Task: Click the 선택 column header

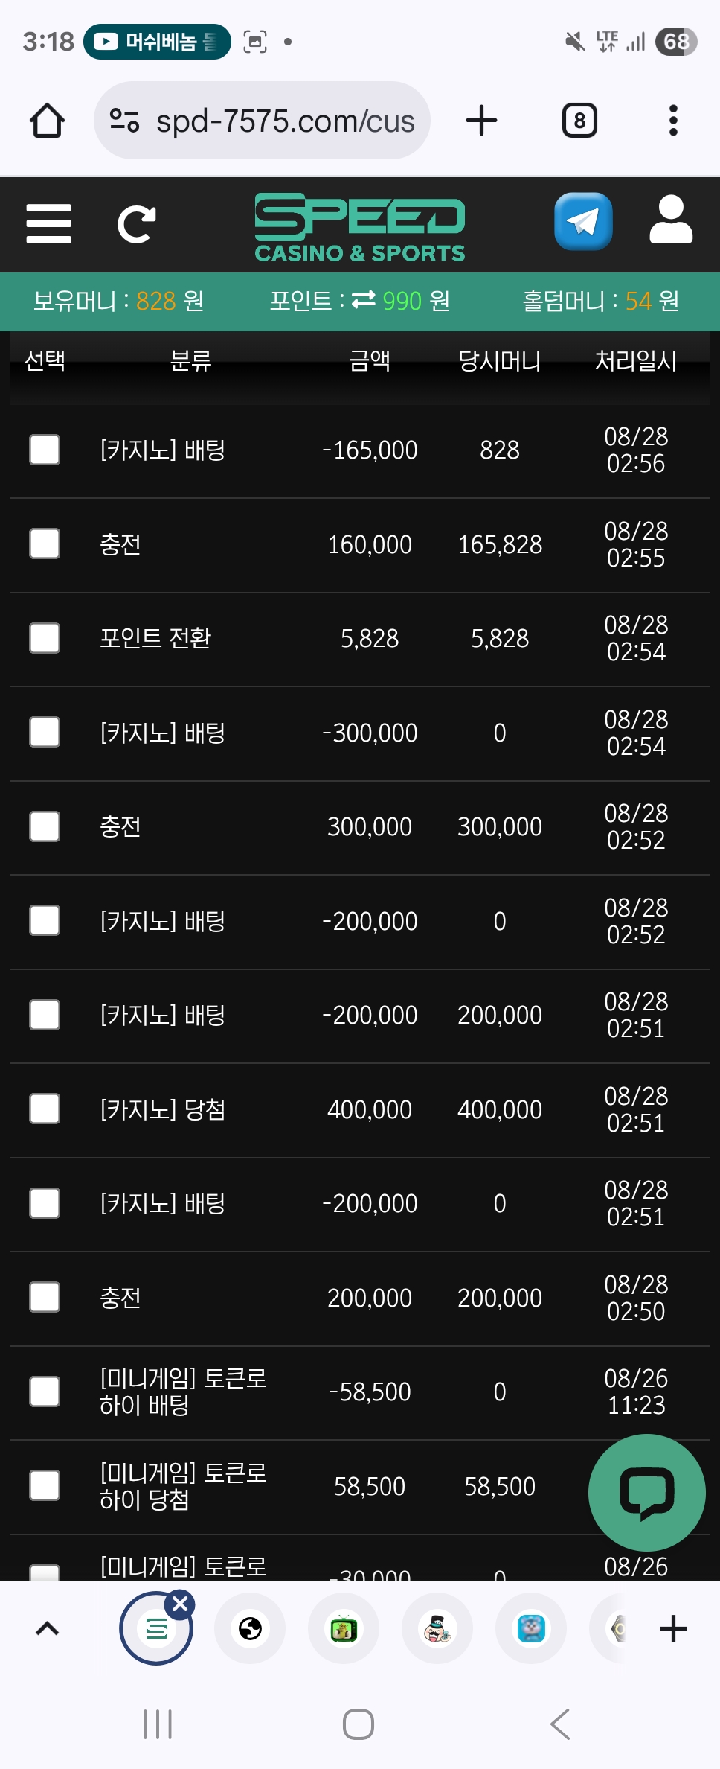Action: [x=45, y=360]
